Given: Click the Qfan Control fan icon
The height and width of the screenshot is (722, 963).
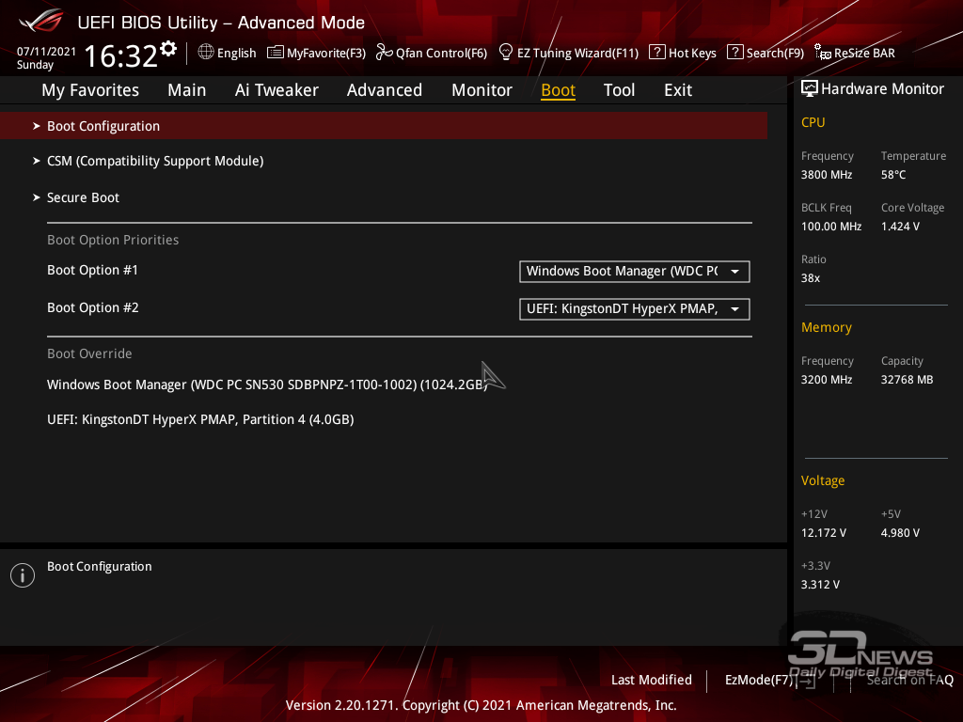Looking at the screenshot, I should (385, 53).
